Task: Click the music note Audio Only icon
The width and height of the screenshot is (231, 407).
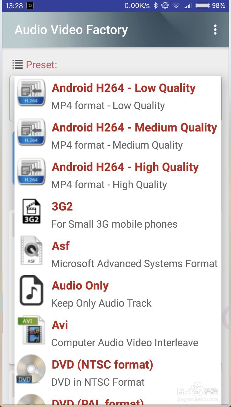Action: pyautogui.click(x=31, y=290)
